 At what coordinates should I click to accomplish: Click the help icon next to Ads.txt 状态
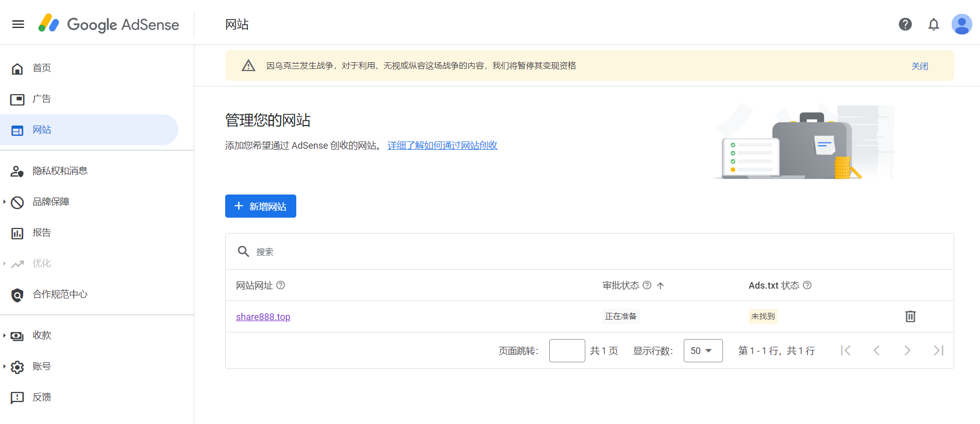pyautogui.click(x=807, y=285)
